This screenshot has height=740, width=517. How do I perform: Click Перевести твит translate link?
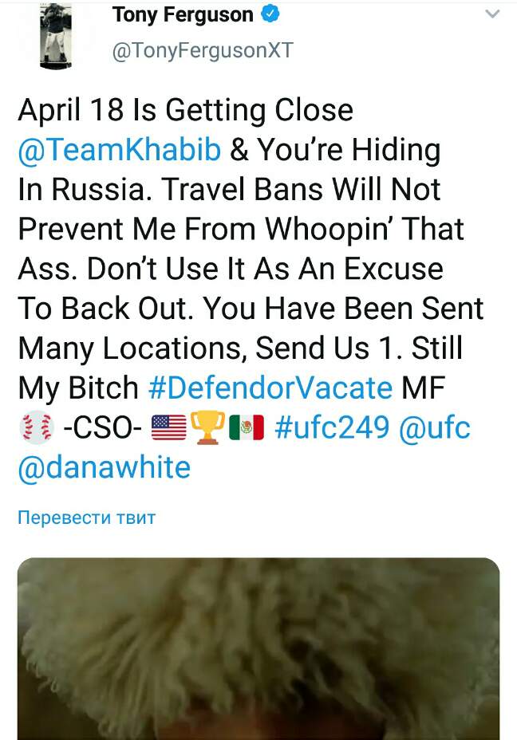86,518
